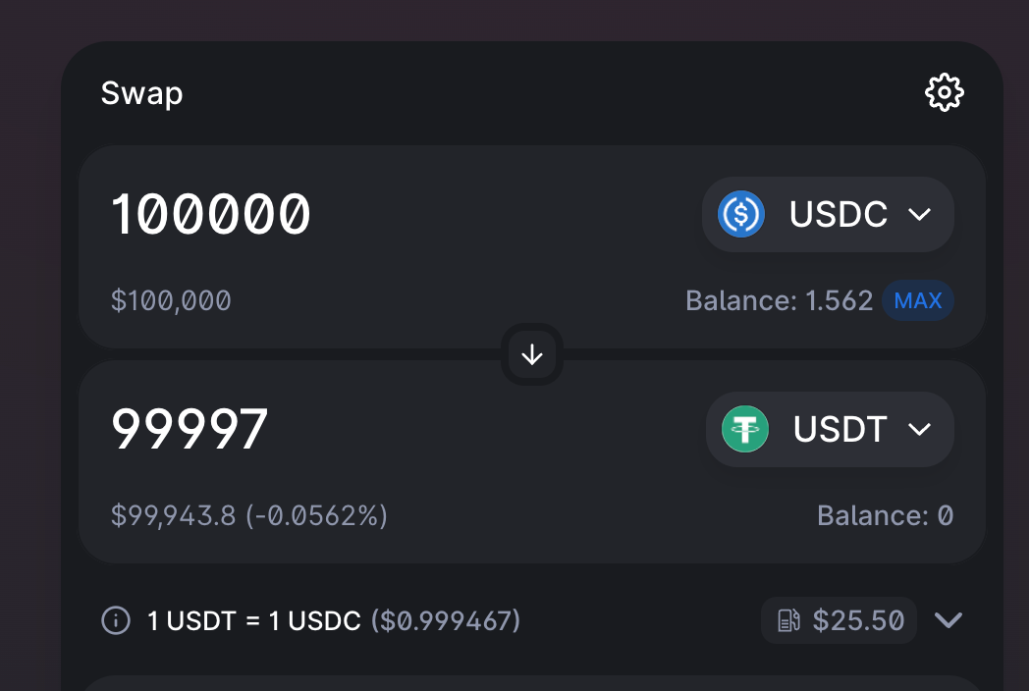
Task: Click the green USDT Tether logo
Action: (x=745, y=430)
